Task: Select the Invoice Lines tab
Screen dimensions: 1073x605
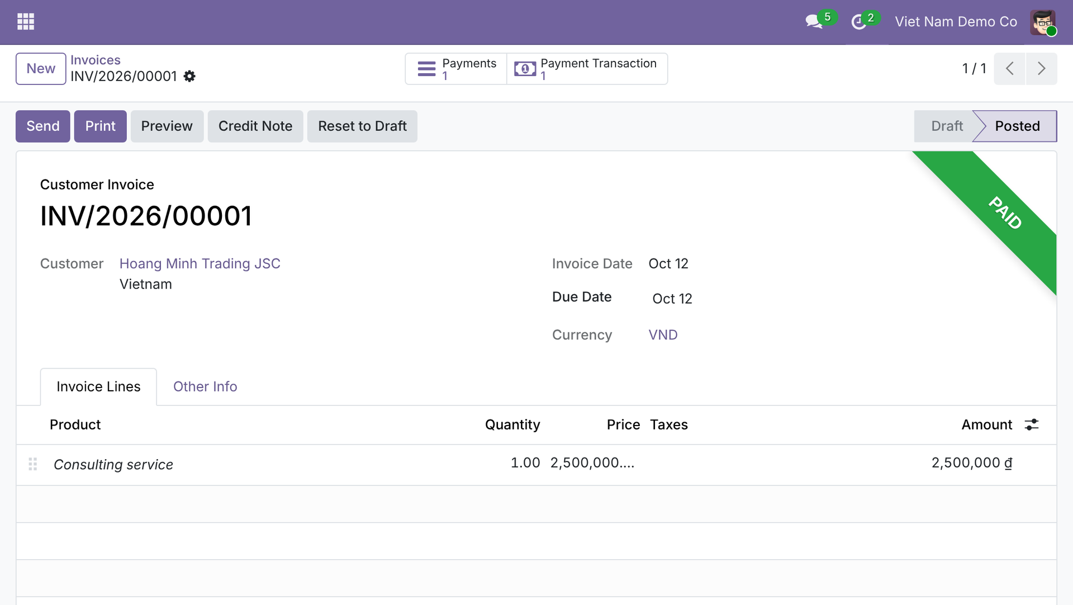Action: pyautogui.click(x=98, y=386)
